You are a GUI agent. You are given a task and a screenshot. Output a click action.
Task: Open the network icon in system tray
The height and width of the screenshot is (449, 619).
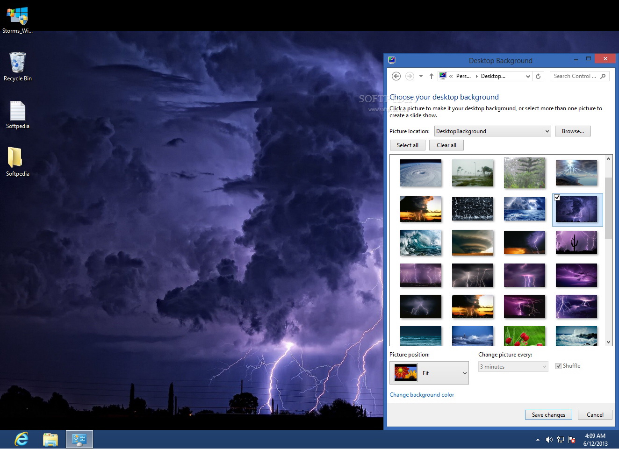pos(560,440)
